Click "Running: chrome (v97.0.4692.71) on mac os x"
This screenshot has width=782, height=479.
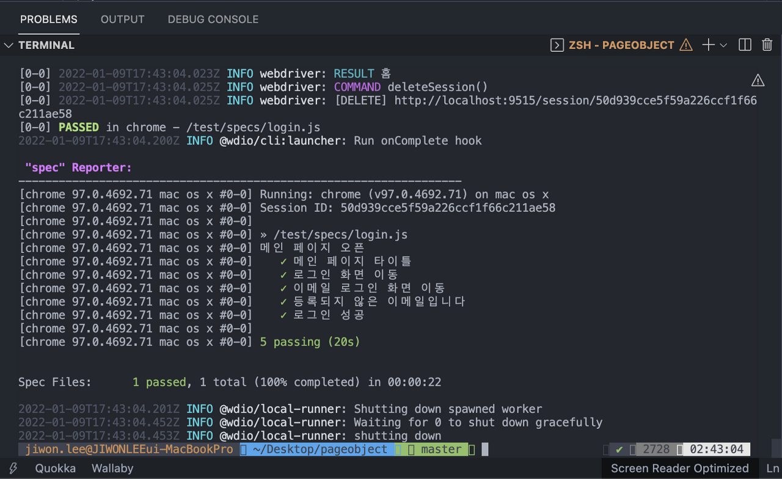404,195
